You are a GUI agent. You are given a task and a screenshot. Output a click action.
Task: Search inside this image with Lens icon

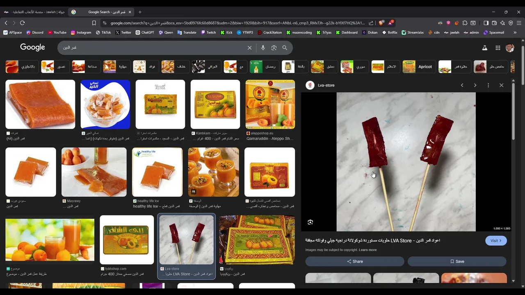tap(310, 222)
